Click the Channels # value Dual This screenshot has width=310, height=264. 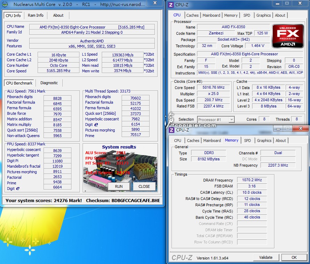pyautogui.click(x=278, y=153)
